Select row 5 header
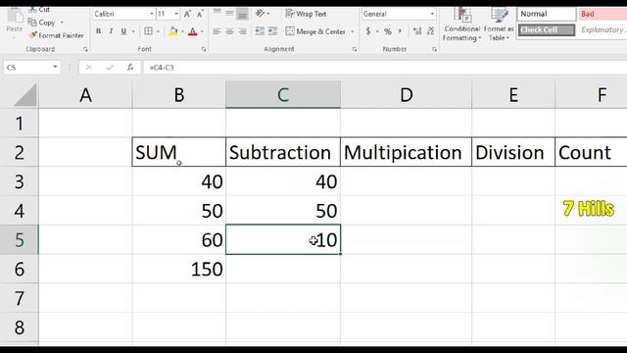 20,239
